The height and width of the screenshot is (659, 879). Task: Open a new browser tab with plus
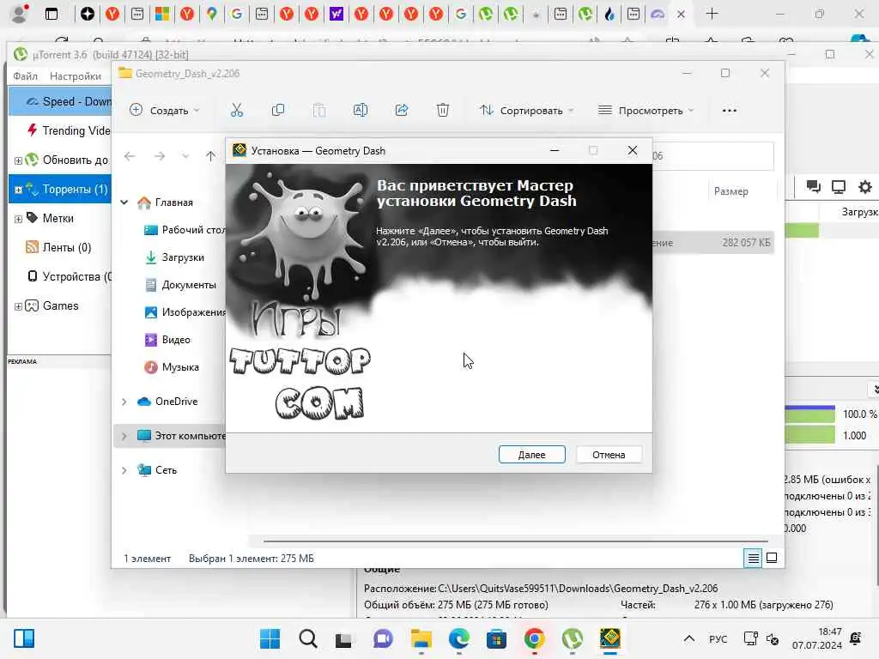click(x=712, y=14)
